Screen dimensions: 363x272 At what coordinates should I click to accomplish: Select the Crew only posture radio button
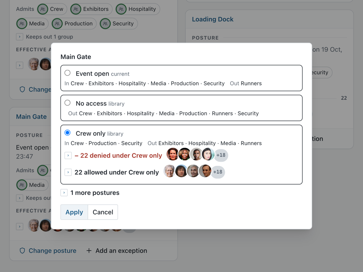[67, 133]
